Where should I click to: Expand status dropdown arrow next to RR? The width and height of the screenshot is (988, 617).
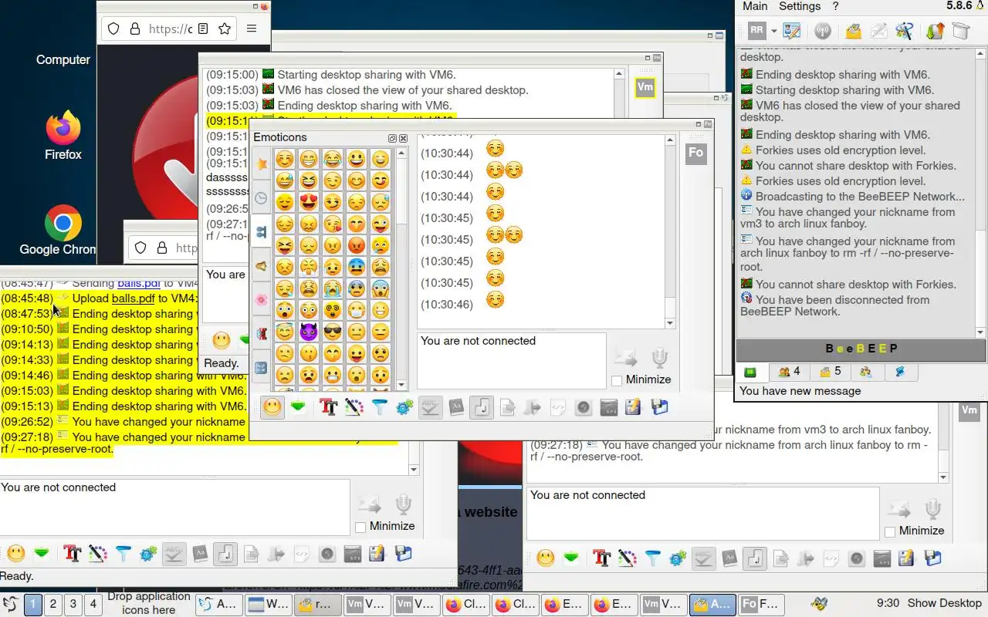tap(773, 32)
